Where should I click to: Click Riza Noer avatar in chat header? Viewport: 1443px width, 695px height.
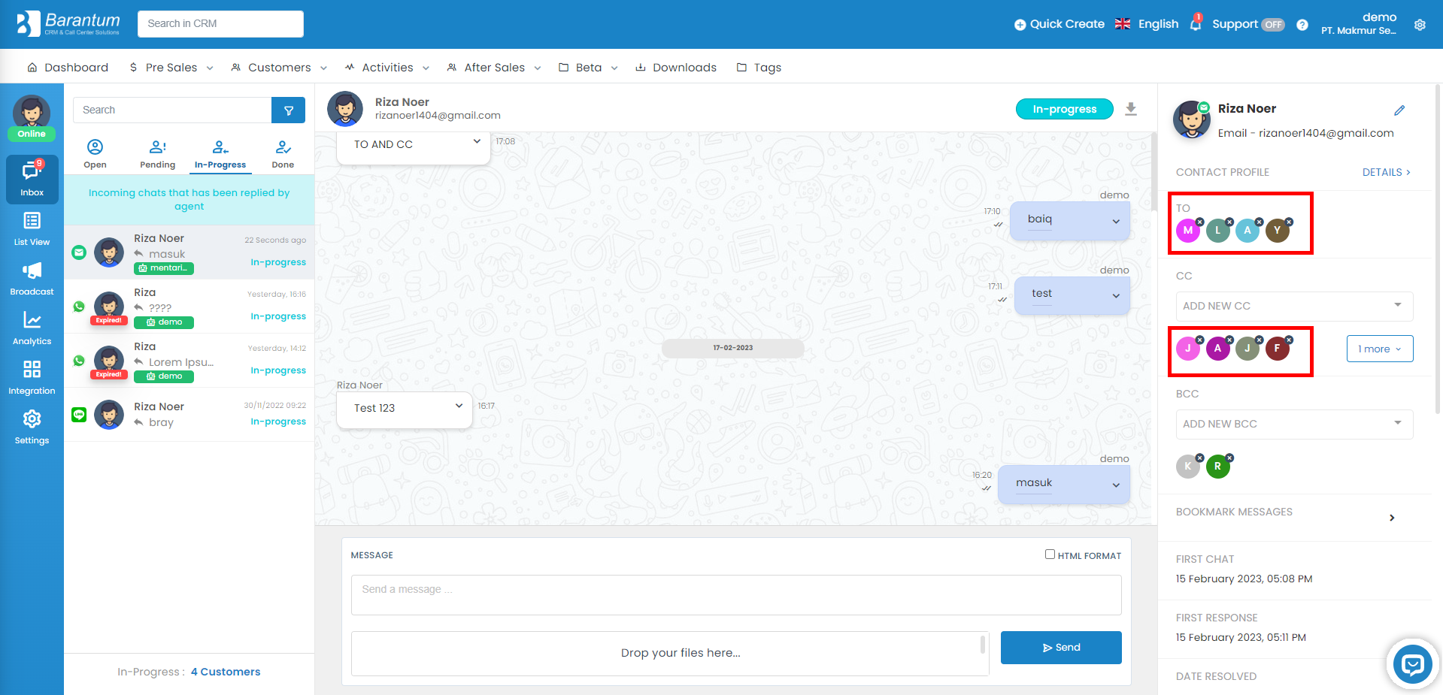coord(345,109)
